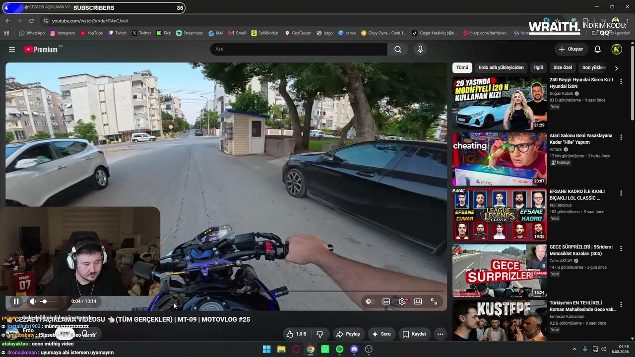Image resolution: width=635 pixels, height=357 pixels.
Task: Select the Size özel filter chip
Action: click(563, 67)
